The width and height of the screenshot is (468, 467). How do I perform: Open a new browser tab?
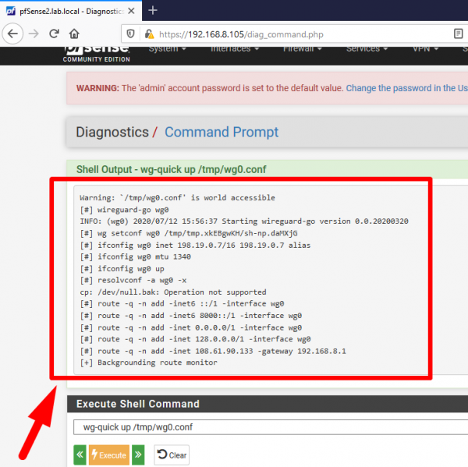tap(153, 10)
